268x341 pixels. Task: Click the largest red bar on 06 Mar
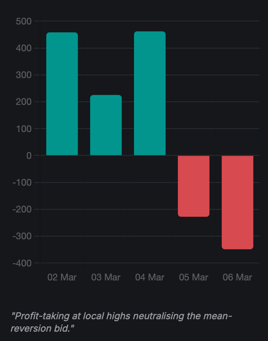(x=237, y=202)
